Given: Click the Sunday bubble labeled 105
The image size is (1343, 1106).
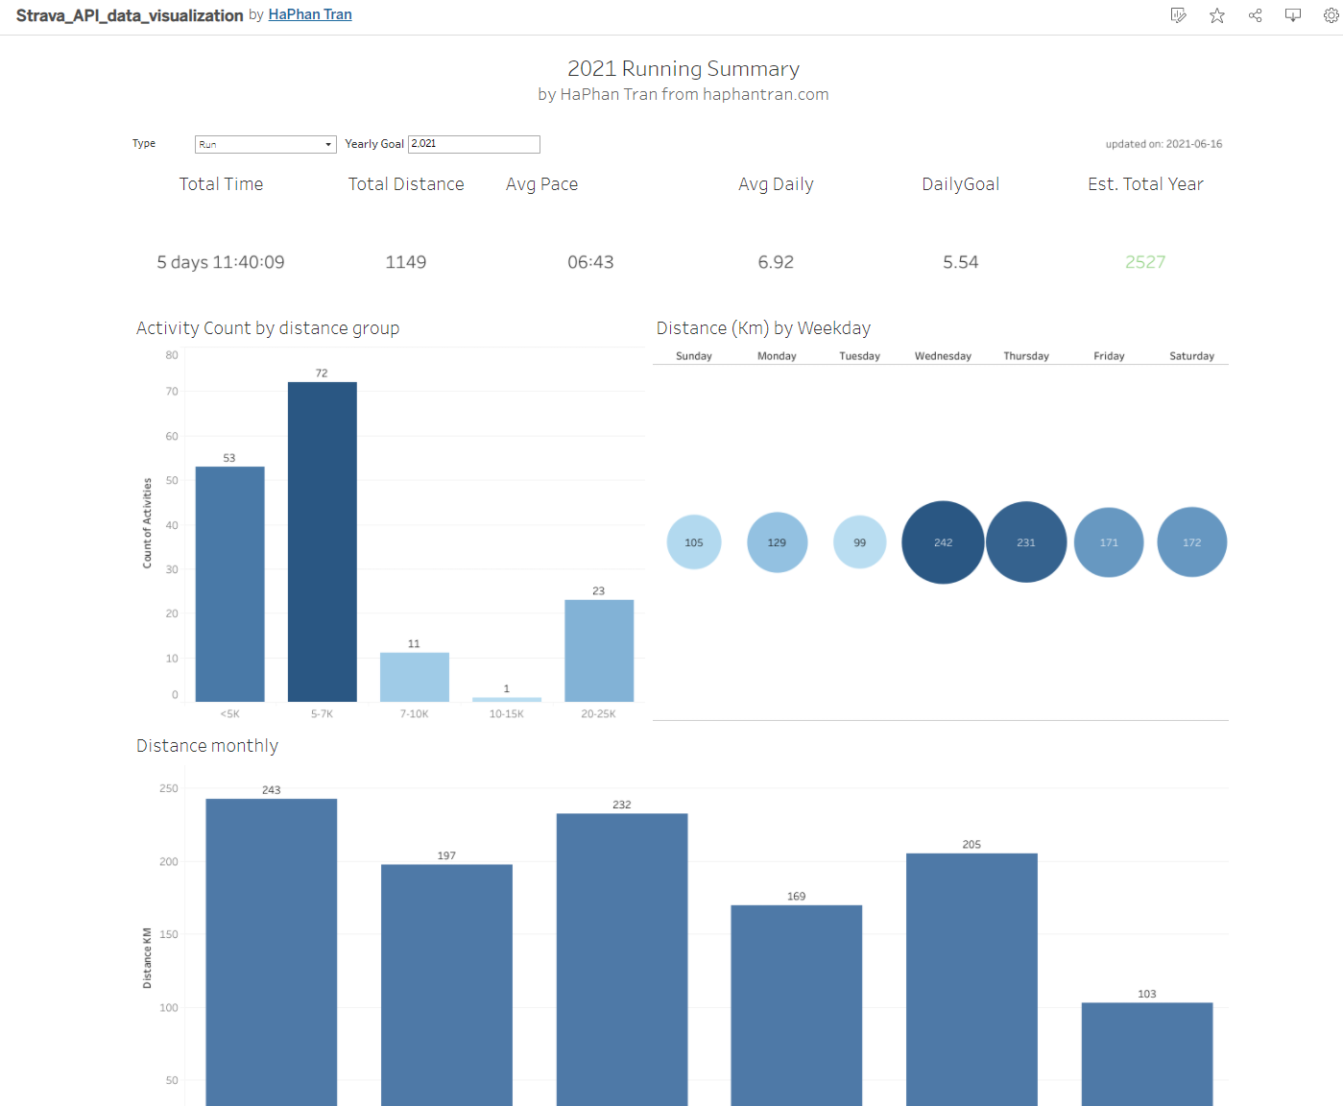Looking at the screenshot, I should click(694, 542).
